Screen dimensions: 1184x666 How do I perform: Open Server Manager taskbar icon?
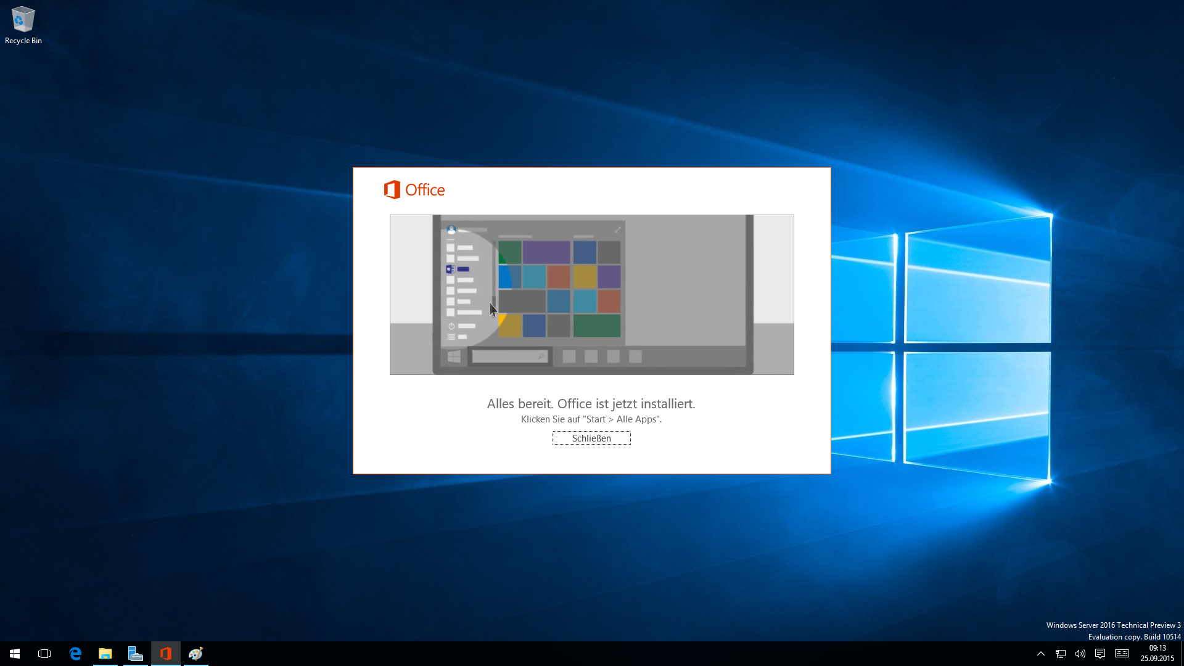coord(136,654)
